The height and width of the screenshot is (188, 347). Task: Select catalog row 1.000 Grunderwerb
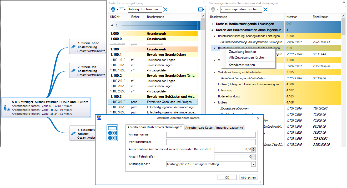point(153,34)
